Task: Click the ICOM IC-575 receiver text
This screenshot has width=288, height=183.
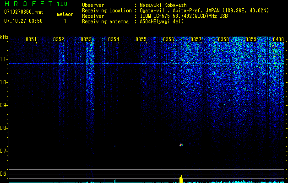Action: (x=184, y=16)
